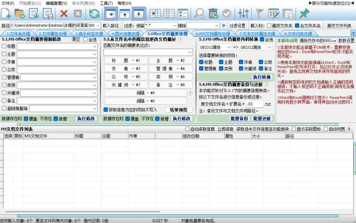This screenshot has width=356, height=223.
Task: Check the 标题 checkbox in section 5.1
Action: click(4, 46)
